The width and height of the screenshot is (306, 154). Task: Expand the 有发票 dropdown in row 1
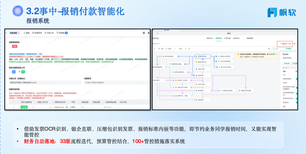coord(27,107)
